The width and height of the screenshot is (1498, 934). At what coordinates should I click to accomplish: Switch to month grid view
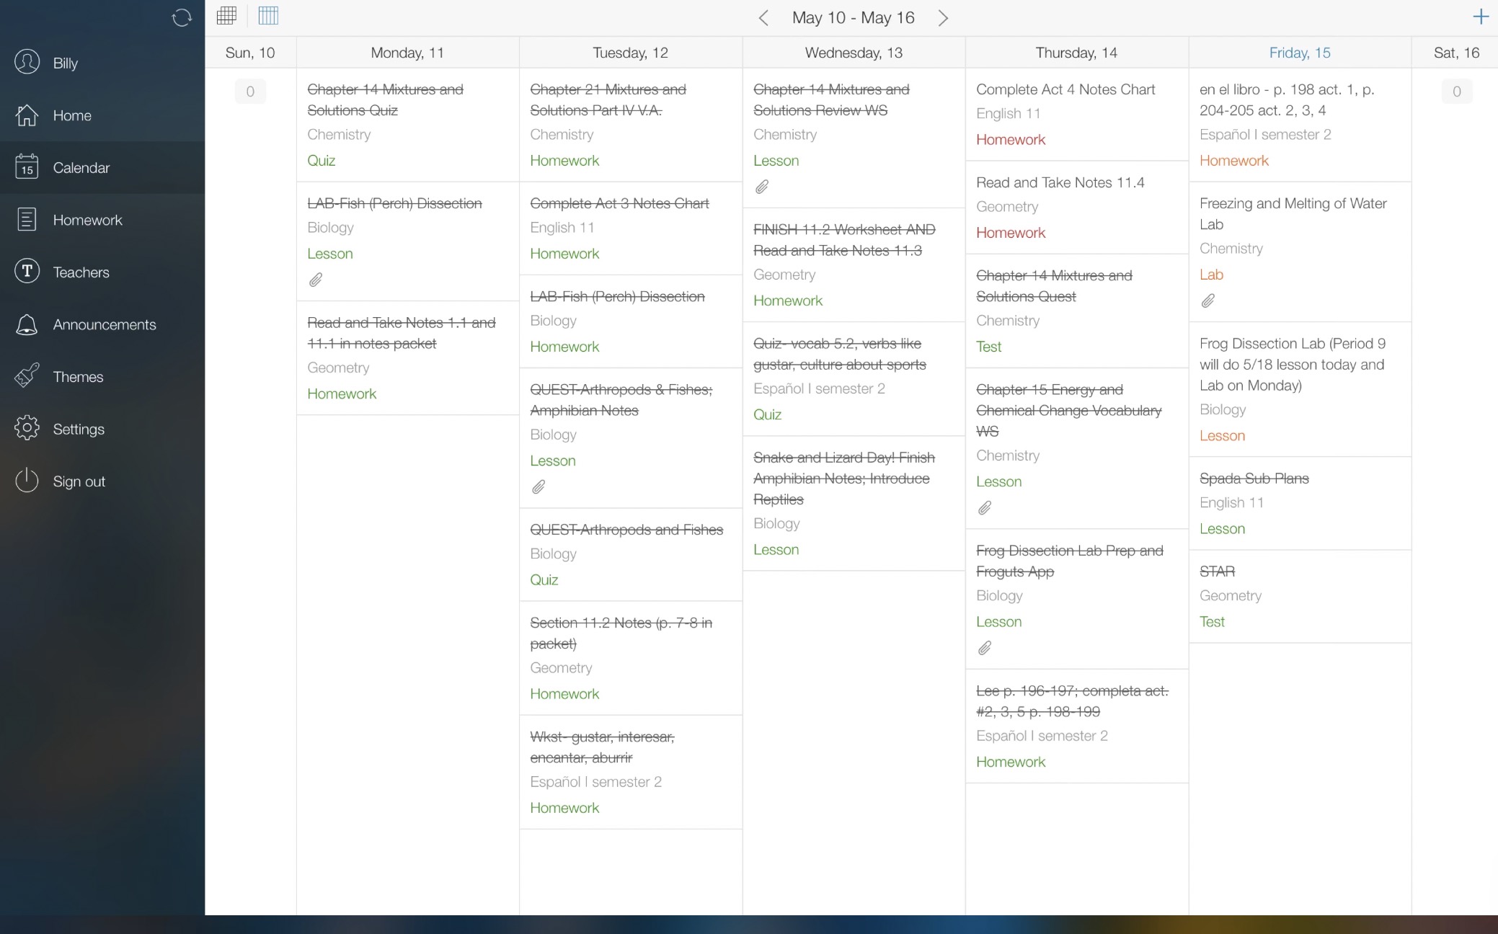tap(226, 16)
